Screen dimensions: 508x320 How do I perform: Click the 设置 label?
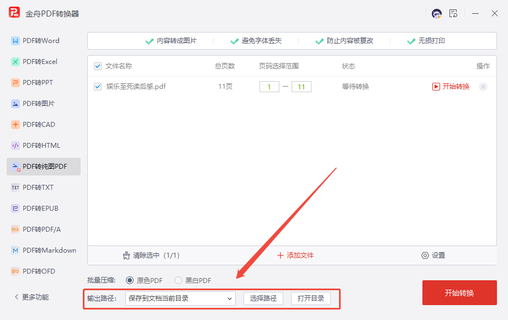(438, 255)
